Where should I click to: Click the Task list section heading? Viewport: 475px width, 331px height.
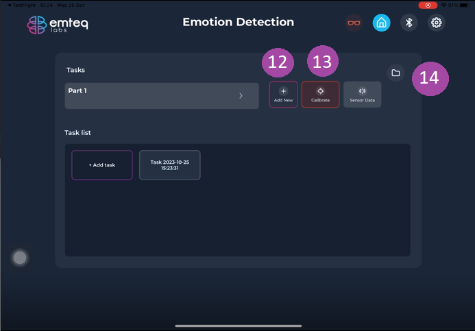coord(78,132)
